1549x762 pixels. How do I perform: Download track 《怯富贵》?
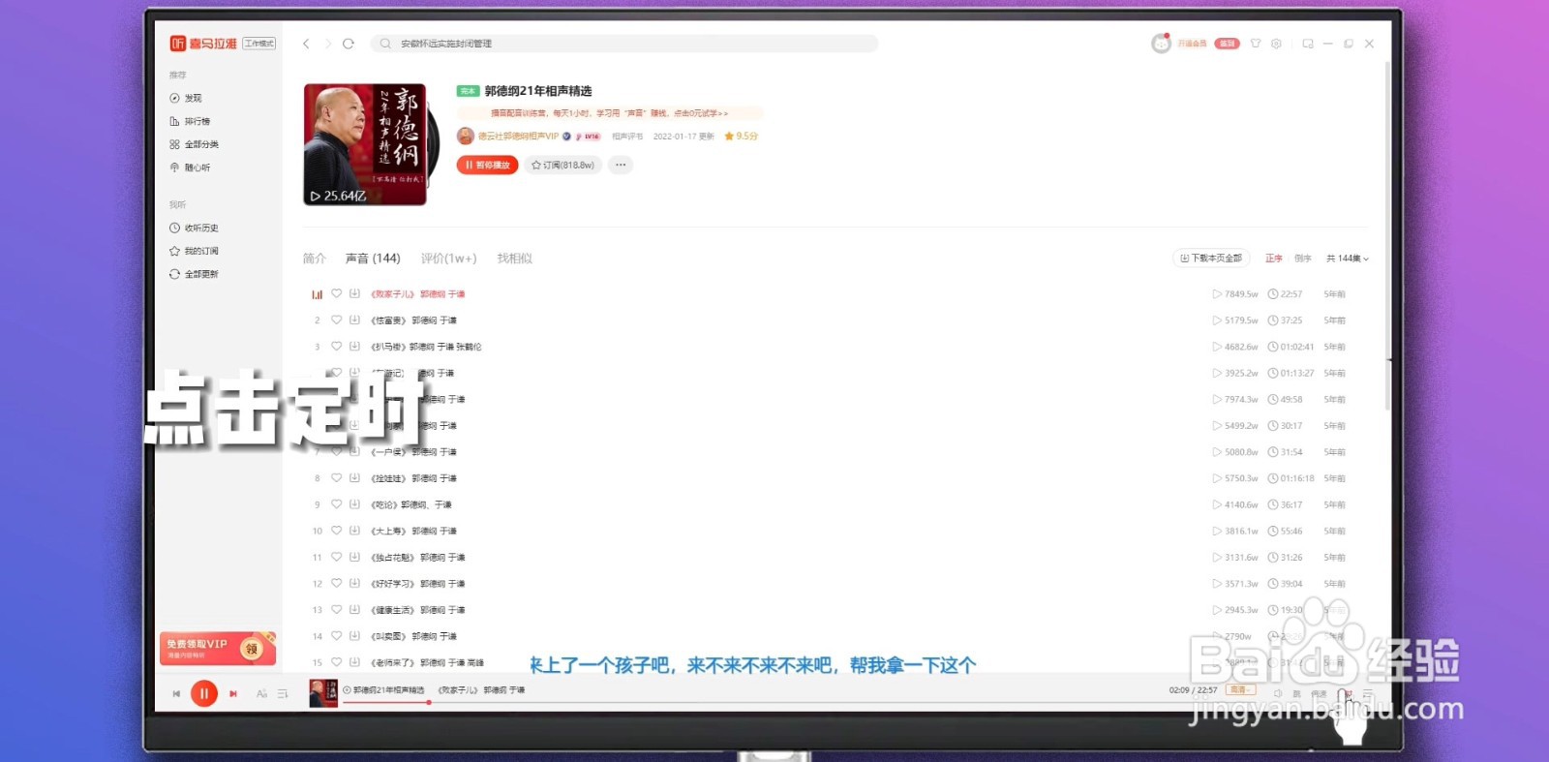pyautogui.click(x=354, y=320)
